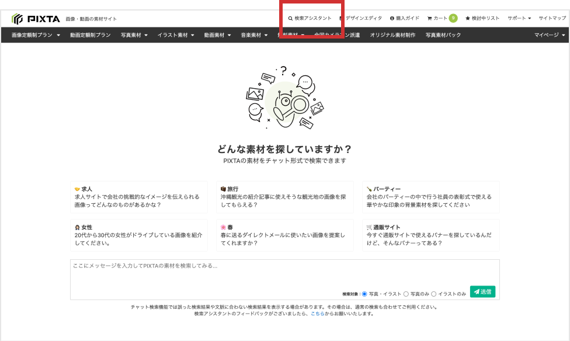The width and height of the screenshot is (570, 341).
Task: Expand サポート dropdown
Action: 519,18
